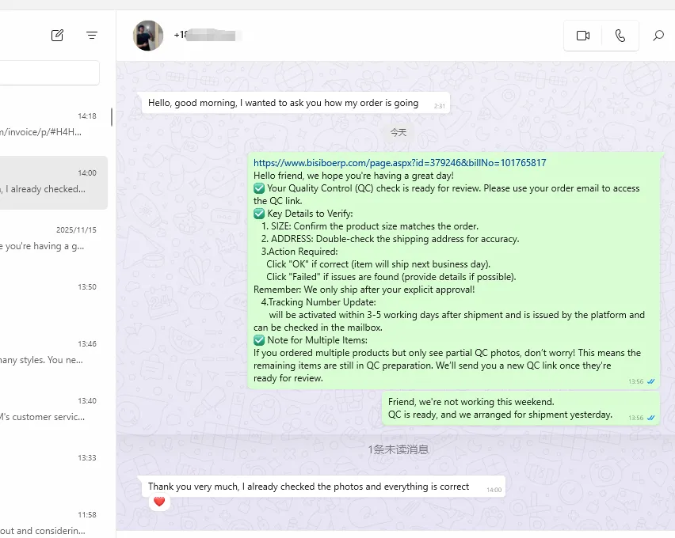The width and height of the screenshot is (675, 538).
Task: Click the red heart reaction
Action: point(159,502)
